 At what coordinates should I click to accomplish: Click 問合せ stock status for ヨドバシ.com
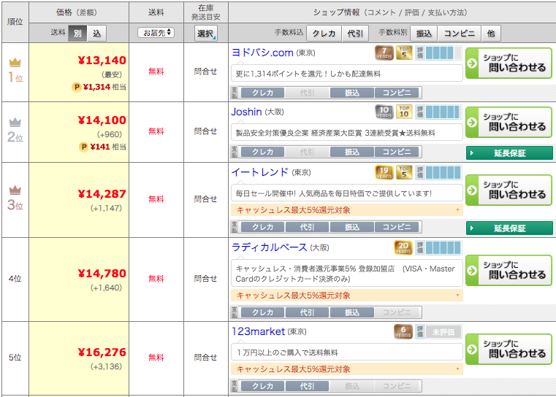[x=205, y=72]
